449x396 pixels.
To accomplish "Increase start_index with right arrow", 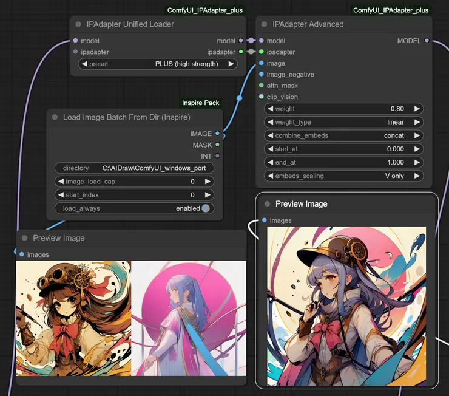I will click(x=208, y=195).
